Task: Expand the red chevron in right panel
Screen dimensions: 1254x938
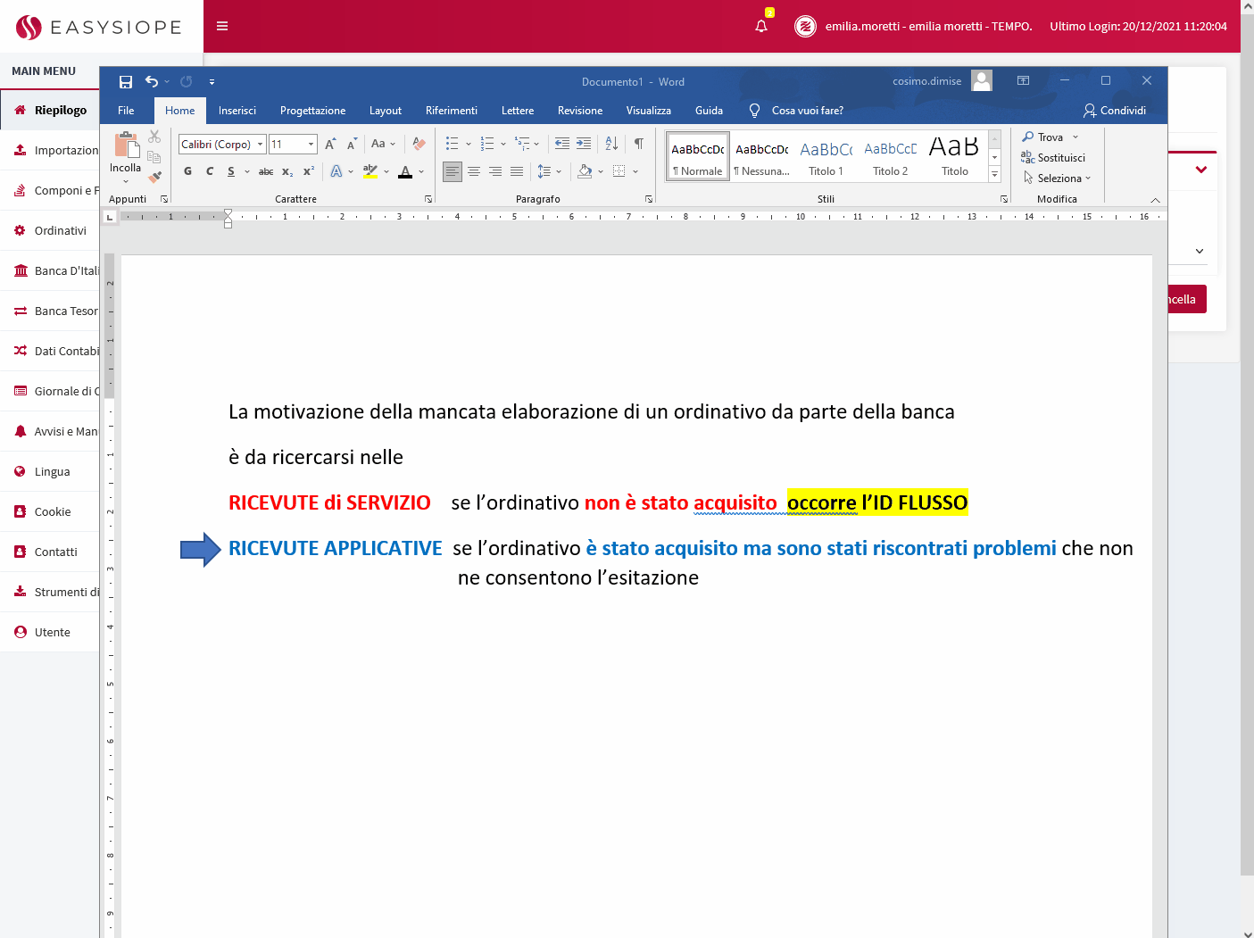Action: pos(1201,170)
